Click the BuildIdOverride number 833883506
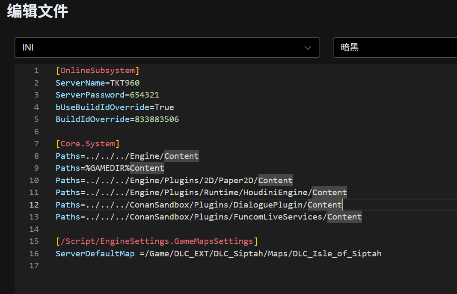 click(x=157, y=119)
